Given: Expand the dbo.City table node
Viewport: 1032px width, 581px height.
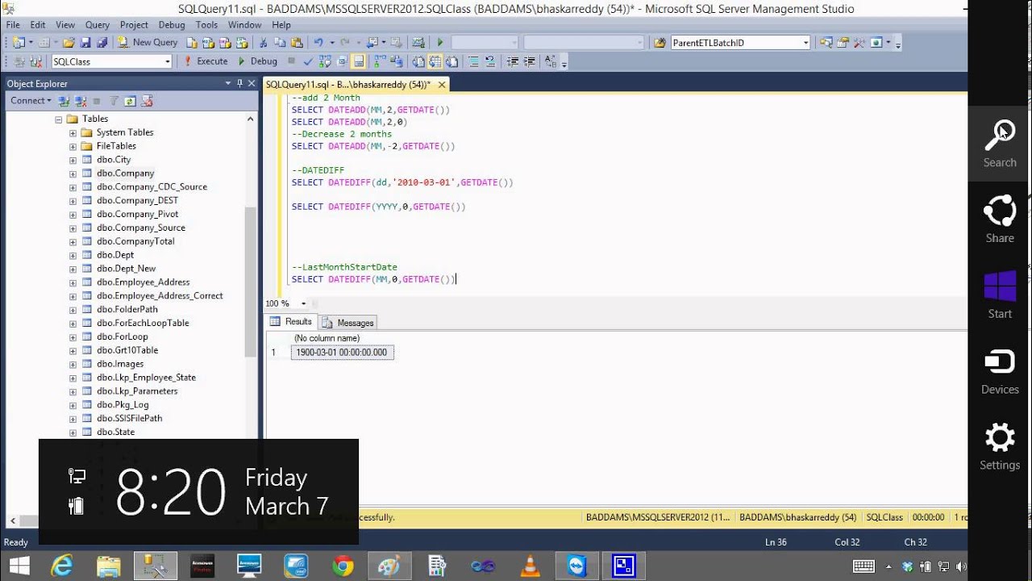Looking at the screenshot, I should click(73, 161).
